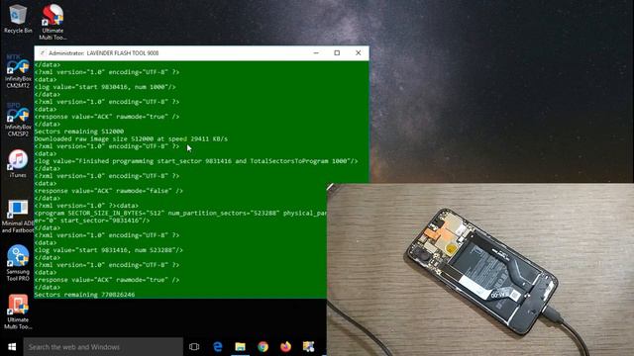Click the 'Finished programming start_sector 9831416' log line
This screenshot has width=634, height=356.
196,161
